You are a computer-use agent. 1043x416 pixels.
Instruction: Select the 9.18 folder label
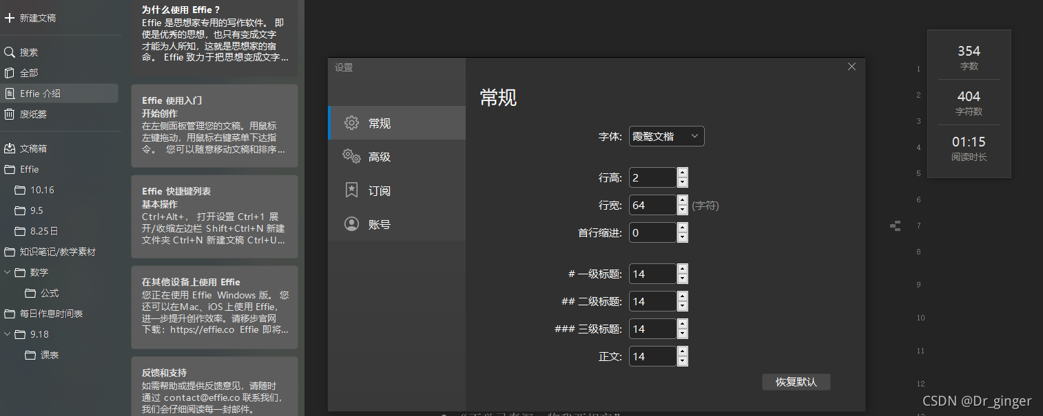39,334
